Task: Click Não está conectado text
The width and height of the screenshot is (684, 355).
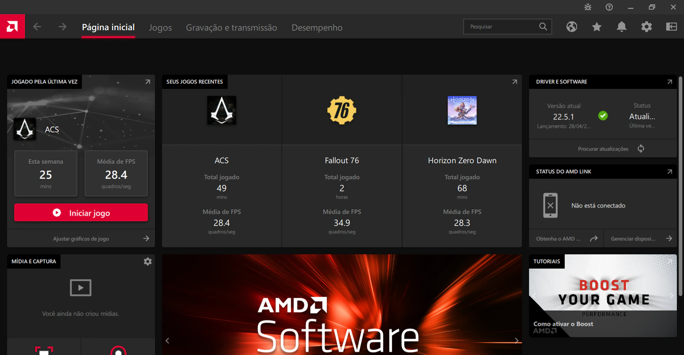Action: point(598,206)
